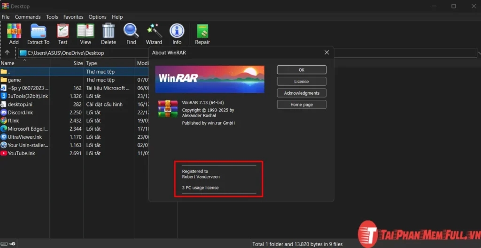This screenshot has height=248, width=481.
Task: Click size value 2.691 of YouTube.lnk
Action: coord(76,153)
